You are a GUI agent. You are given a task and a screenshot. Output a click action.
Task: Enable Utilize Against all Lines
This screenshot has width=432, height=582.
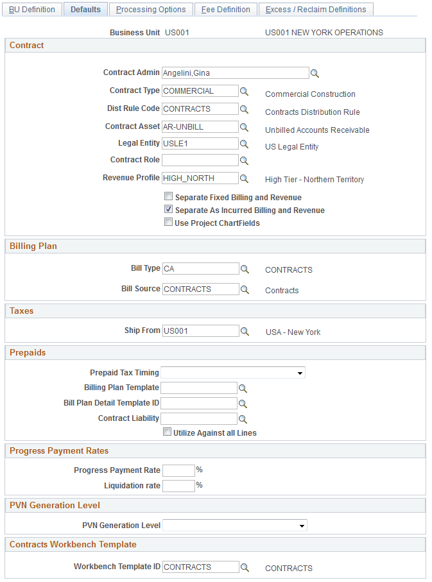click(x=168, y=431)
